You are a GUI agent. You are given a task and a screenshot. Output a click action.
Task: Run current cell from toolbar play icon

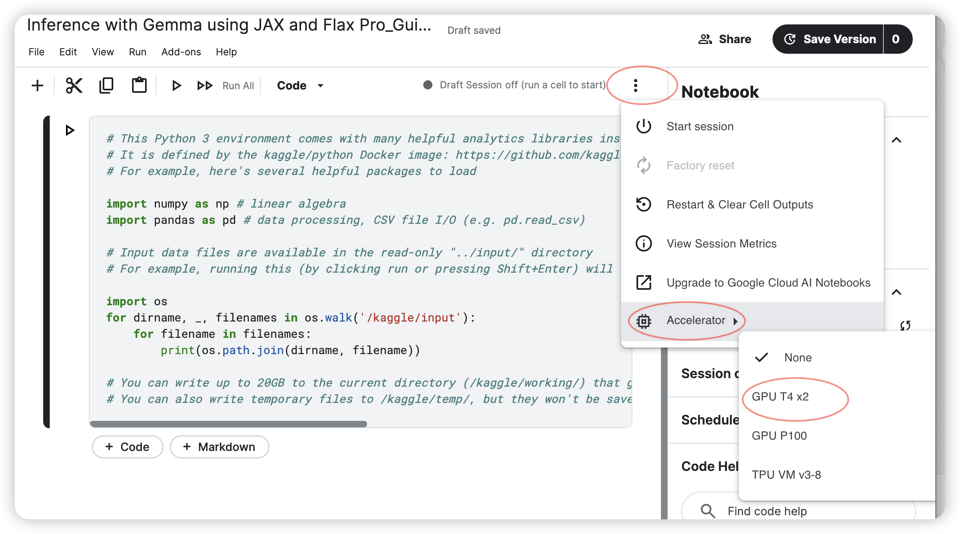(176, 85)
